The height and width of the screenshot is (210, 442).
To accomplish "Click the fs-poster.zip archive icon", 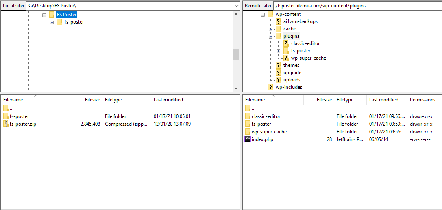I will 6,124.
